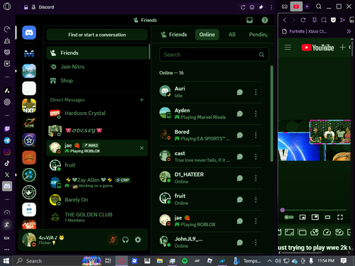
Task: Open Opera sidebar three-dot setup menu
Action: point(7,249)
